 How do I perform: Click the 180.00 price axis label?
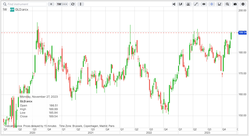(x=242, y=53)
